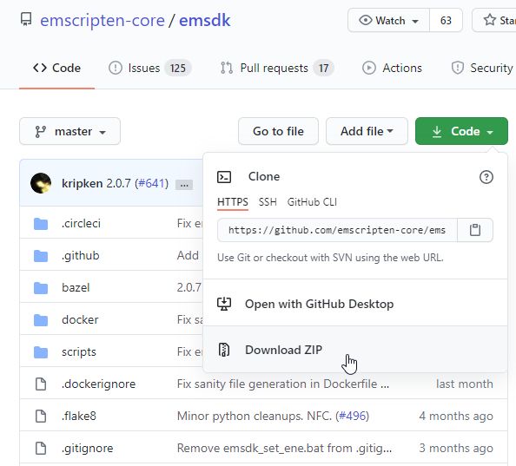
Task: Open the .flake8 file name
Action: pyautogui.click(x=79, y=416)
